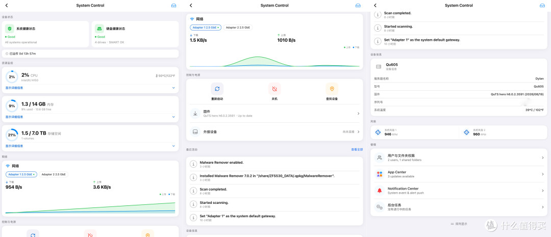The width and height of the screenshot is (551, 237).
Task: Tap the blue 重新启动 restart icon with its label
Action: (x=217, y=92)
